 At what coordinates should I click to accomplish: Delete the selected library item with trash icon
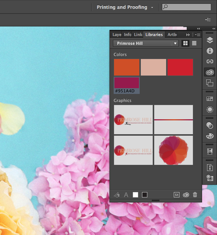pos(195,195)
